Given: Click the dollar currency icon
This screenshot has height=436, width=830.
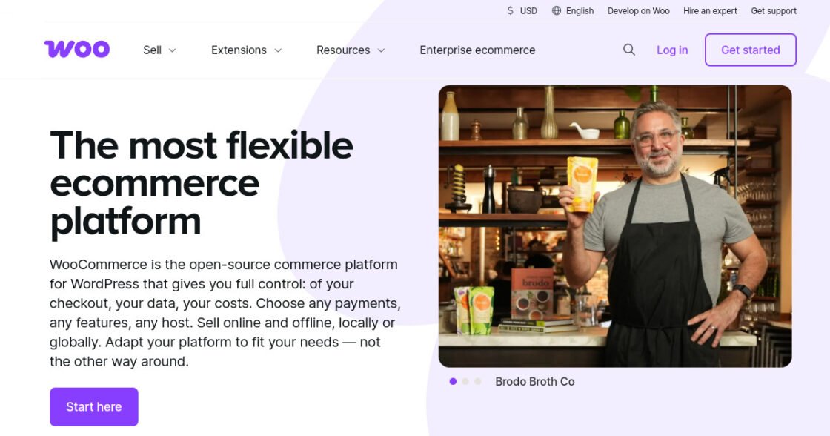Looking at the screenshot, I should coord(511,10).
